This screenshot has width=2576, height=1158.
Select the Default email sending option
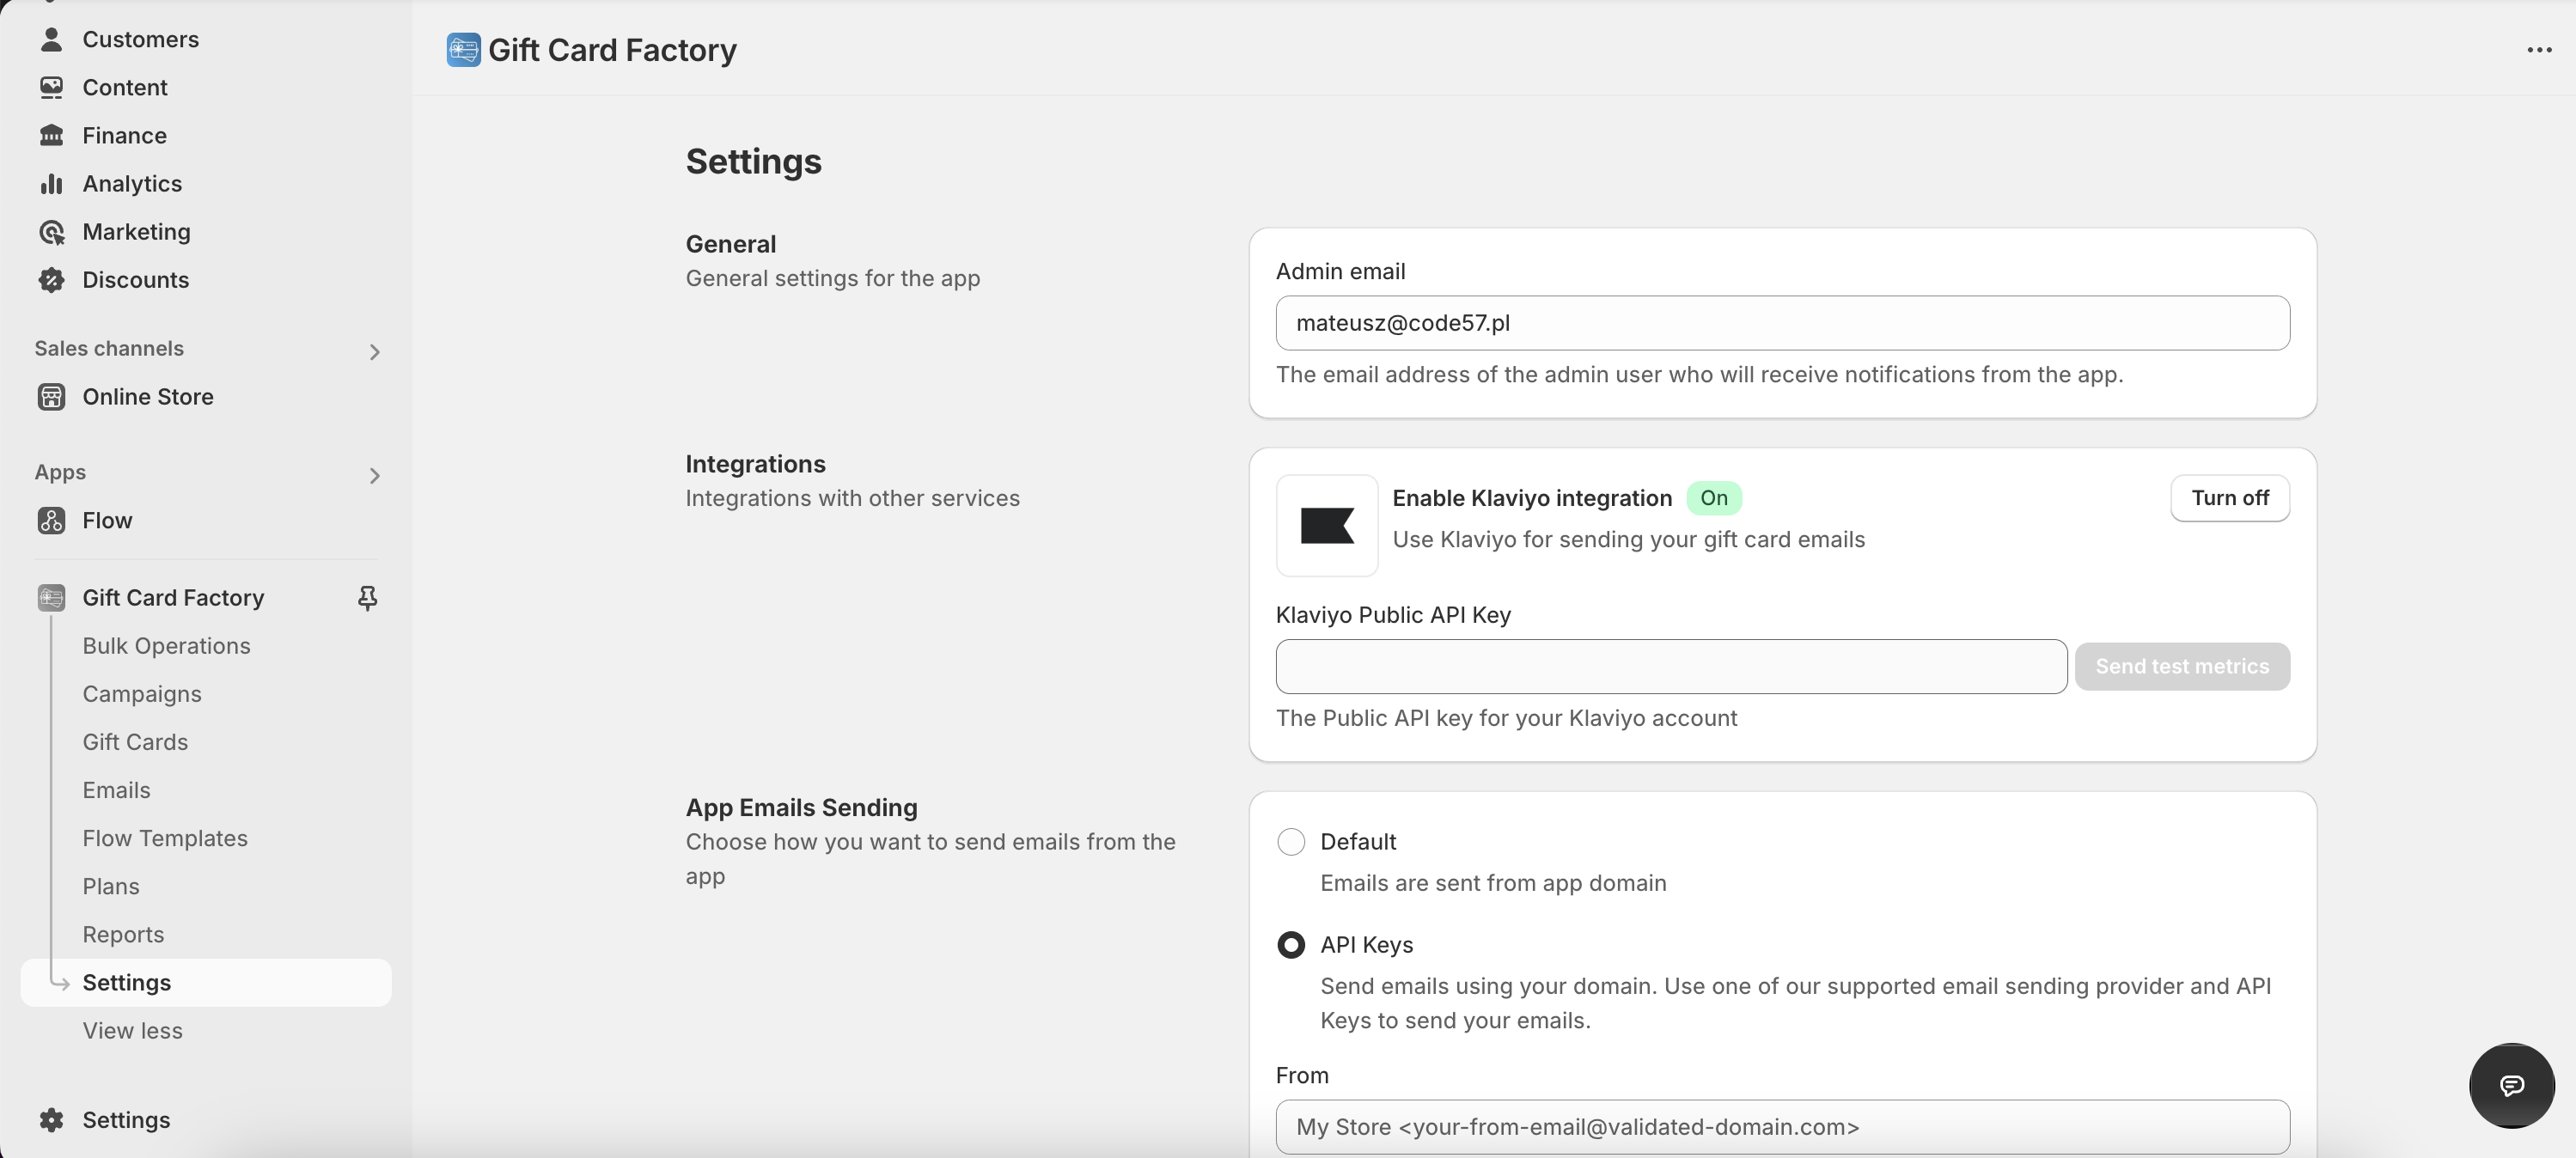(x=1291, y=842)
